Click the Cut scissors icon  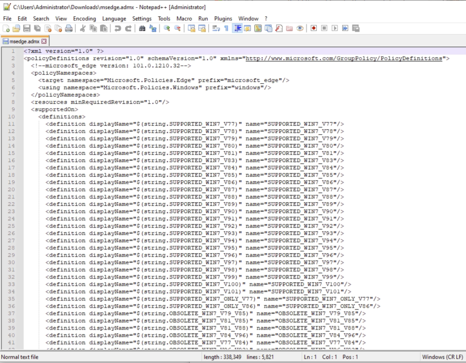83,29
